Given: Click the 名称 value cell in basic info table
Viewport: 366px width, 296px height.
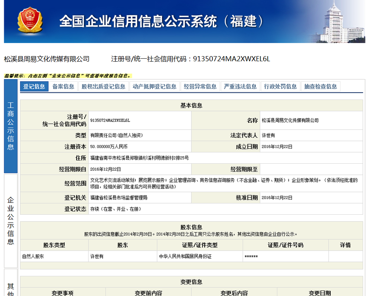Looking at the screenshot, I should pos(312,120).
